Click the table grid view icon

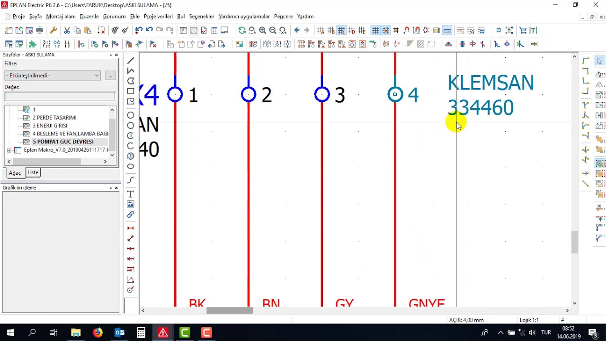214,30
